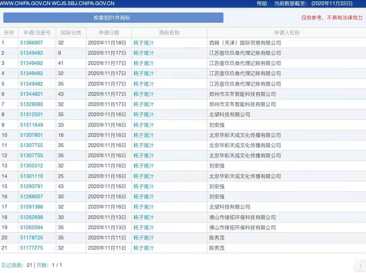Open 51307755 link in row 12
The width and height of the screenshot is (366, 273).
[x=32, y=156]
